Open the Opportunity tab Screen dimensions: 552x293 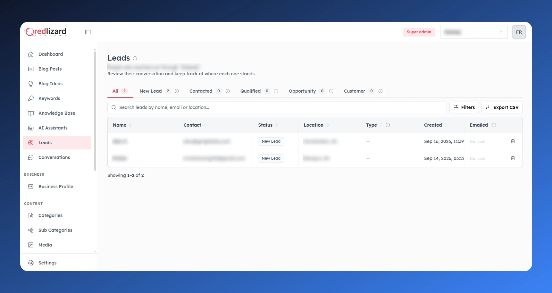(x=307, y=91)
